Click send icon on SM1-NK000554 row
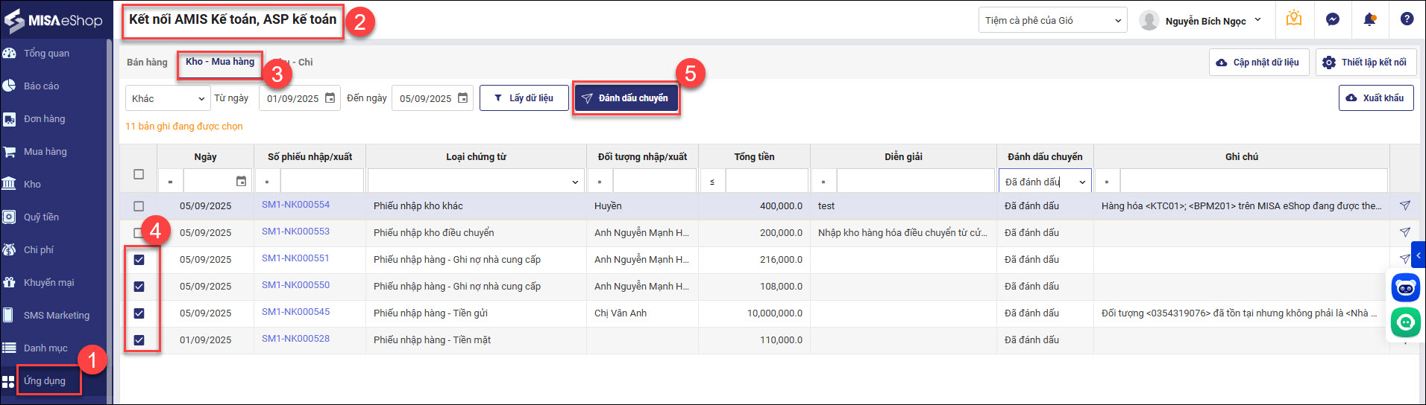1426x405 pixels. pos(1405,205)
